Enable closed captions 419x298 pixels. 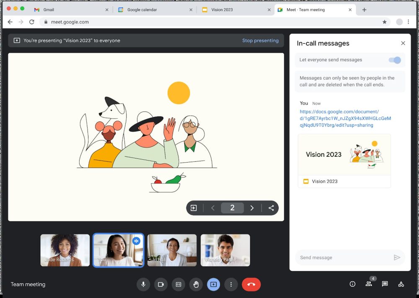tap(178, 284)
